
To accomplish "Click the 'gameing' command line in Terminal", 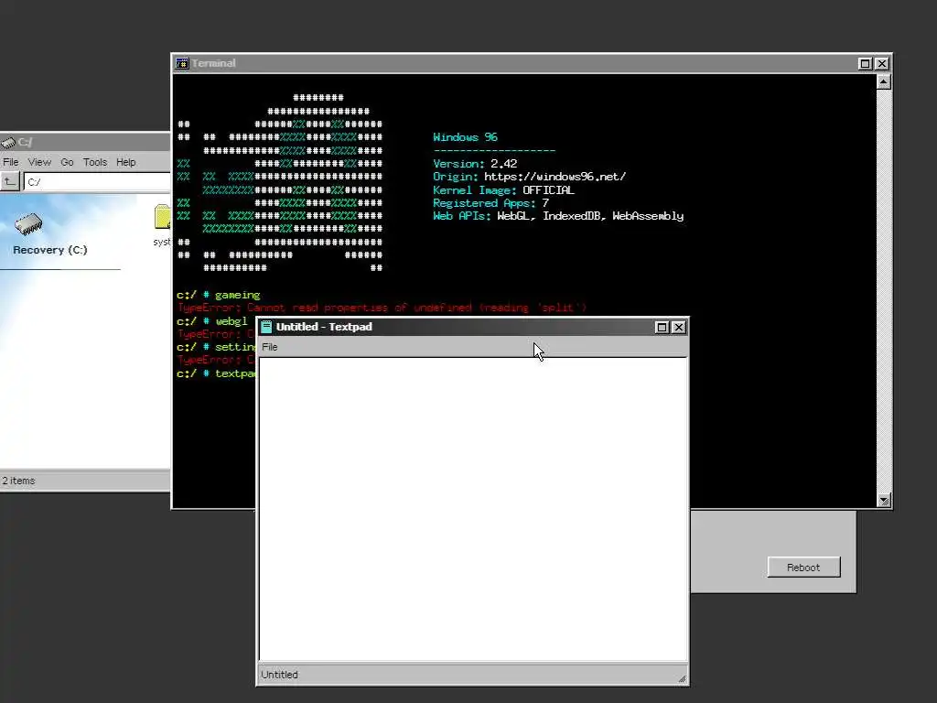I will point(218,295).
